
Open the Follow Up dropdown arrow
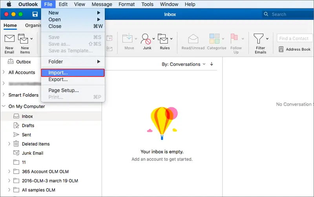pos(243,38)
